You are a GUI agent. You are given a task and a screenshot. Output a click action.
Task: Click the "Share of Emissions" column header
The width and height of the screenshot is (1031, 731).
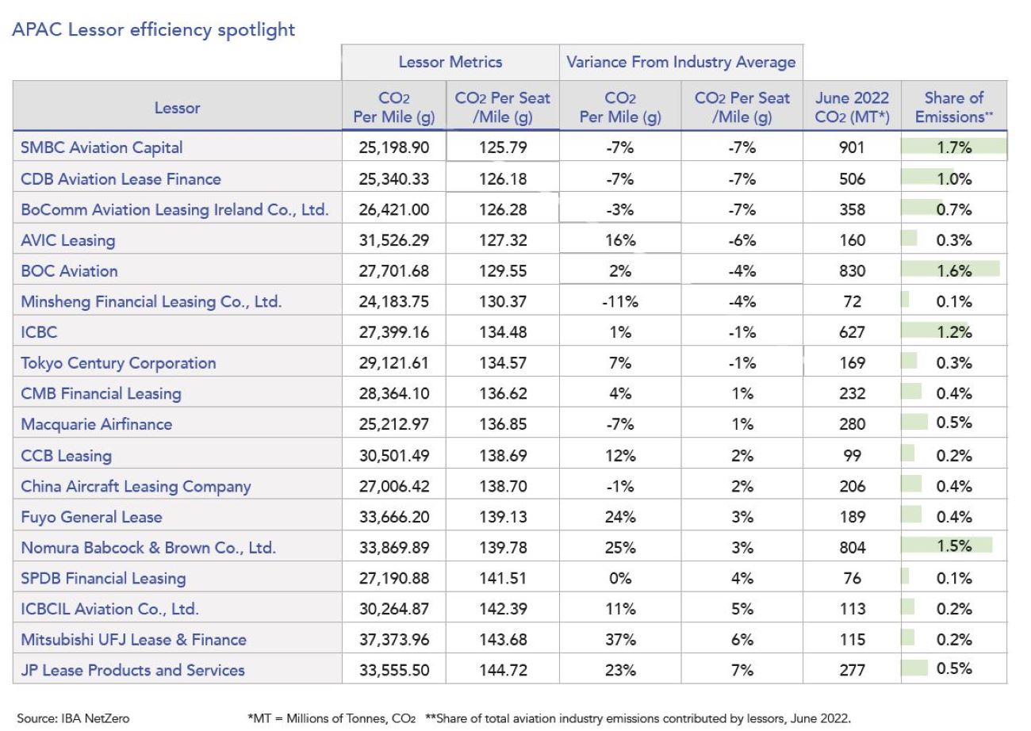[954, 108]
